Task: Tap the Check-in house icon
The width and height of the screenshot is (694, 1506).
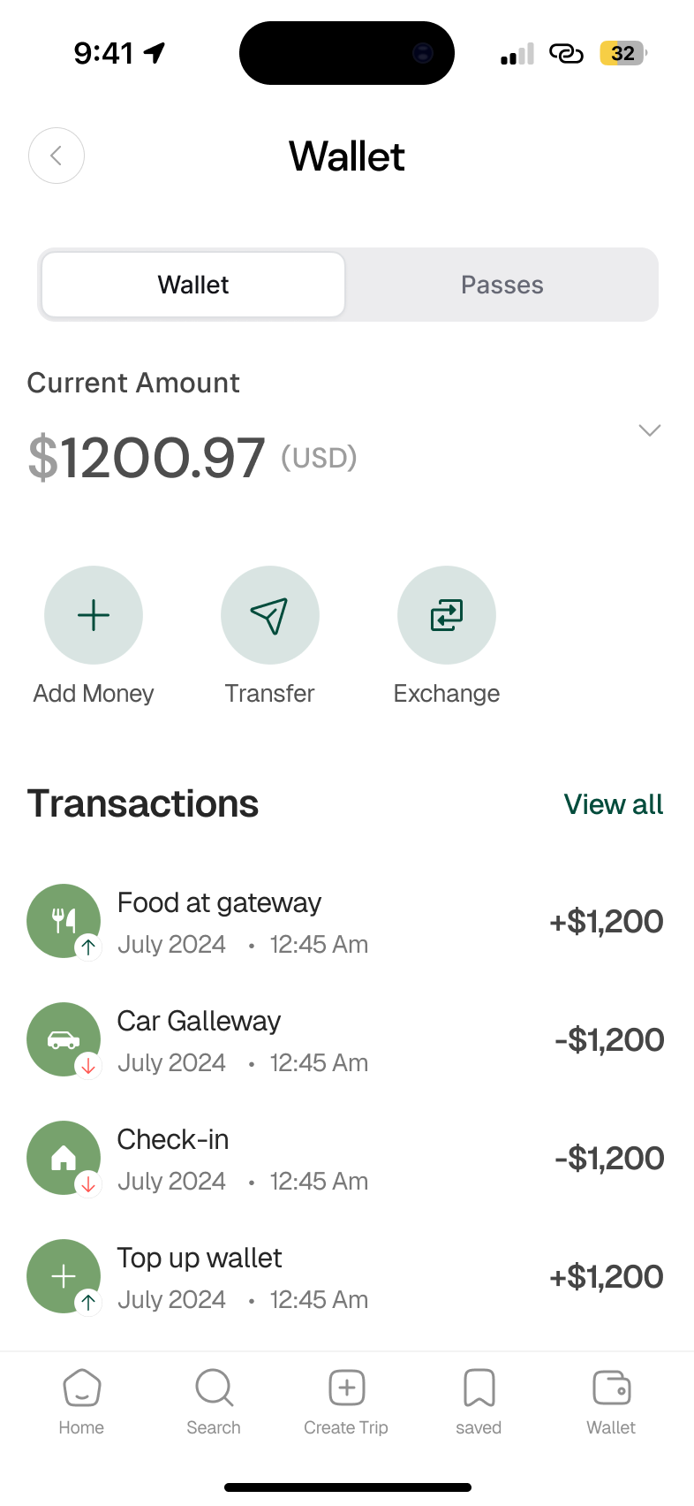Action: [64, 1158]
